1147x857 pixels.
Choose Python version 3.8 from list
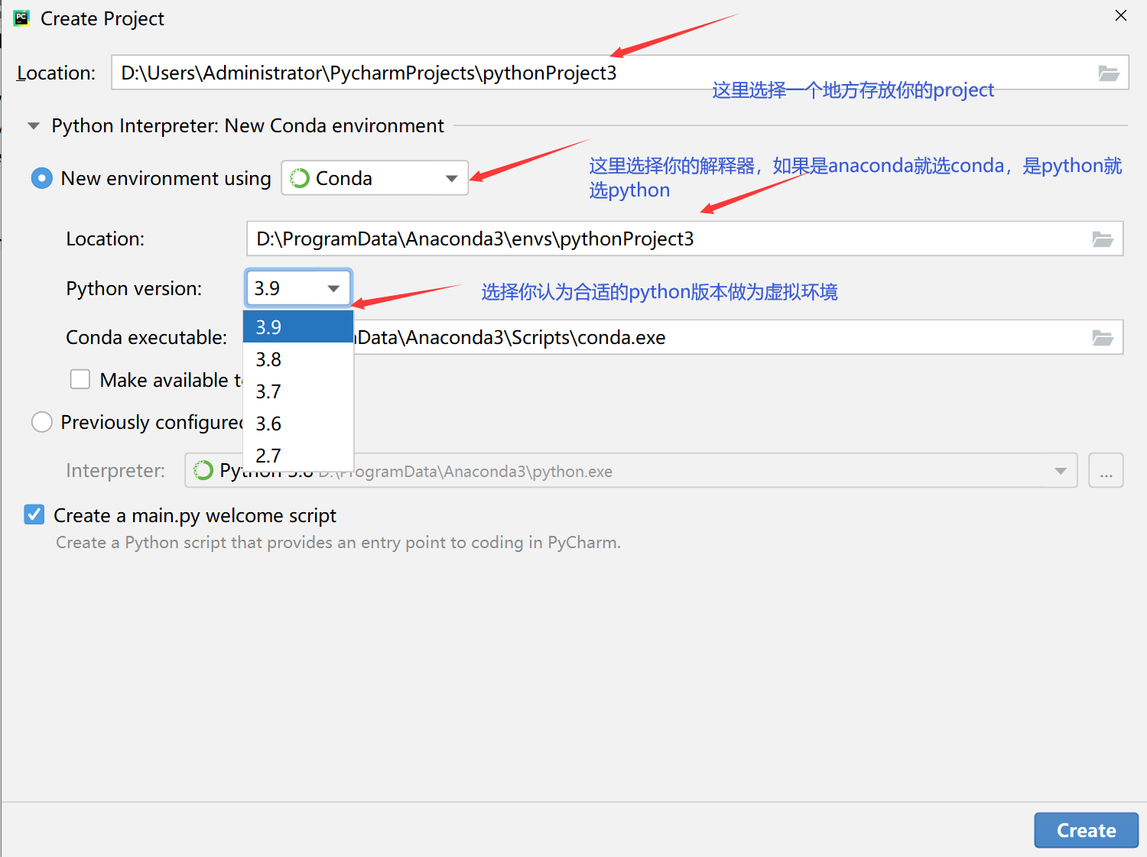tap(298, 359)
